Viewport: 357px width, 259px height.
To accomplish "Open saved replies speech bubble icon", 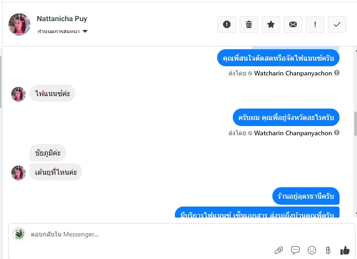I will click(295, 250).
